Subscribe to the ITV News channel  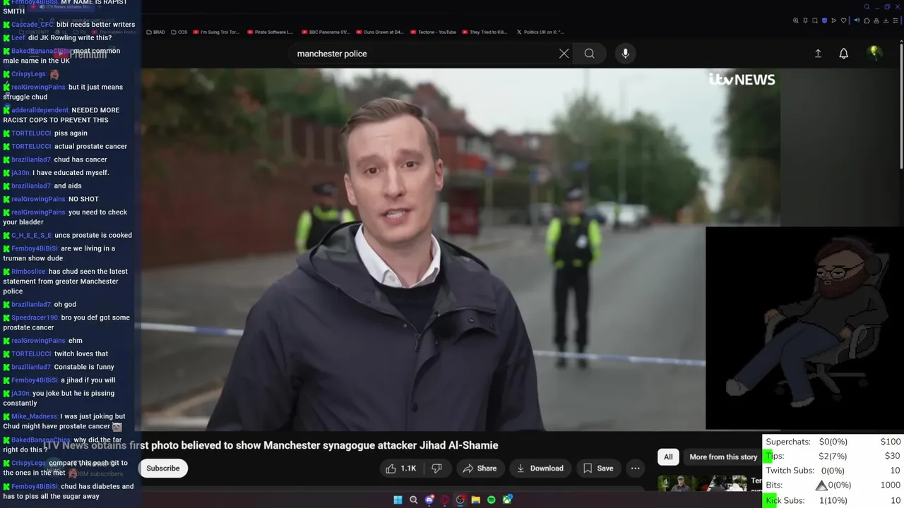click(163, 468)
